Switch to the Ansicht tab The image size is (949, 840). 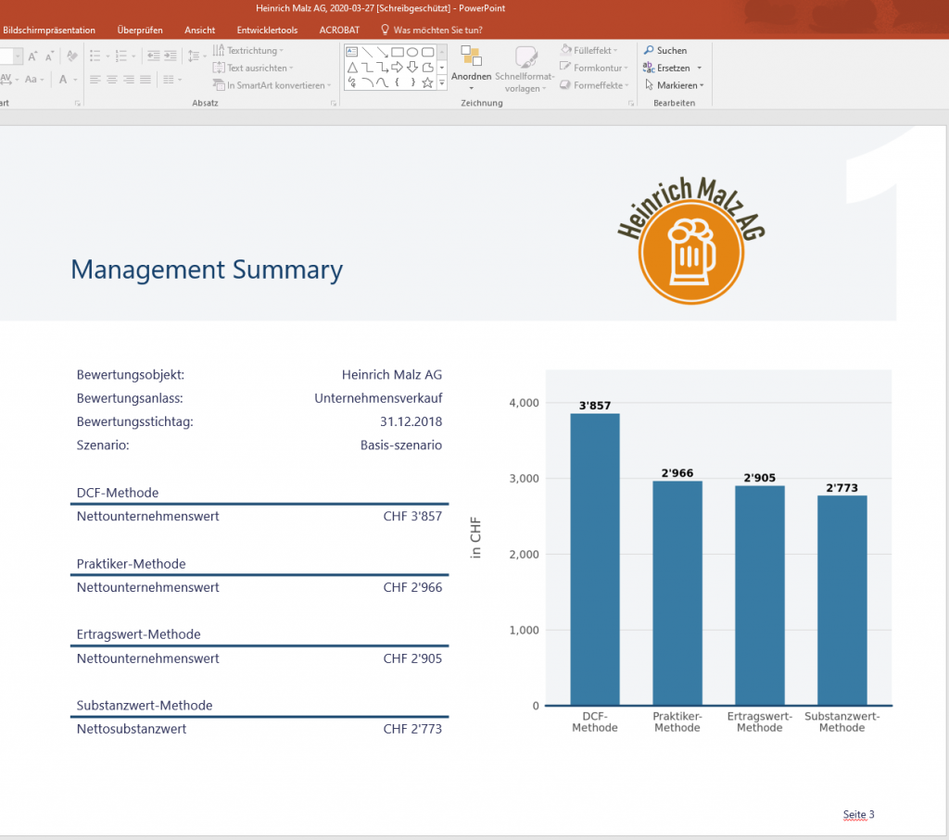[x=200, y=30]
